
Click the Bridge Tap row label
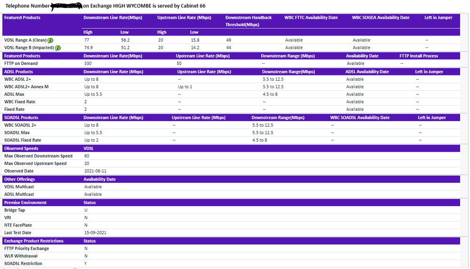(15, 210)
